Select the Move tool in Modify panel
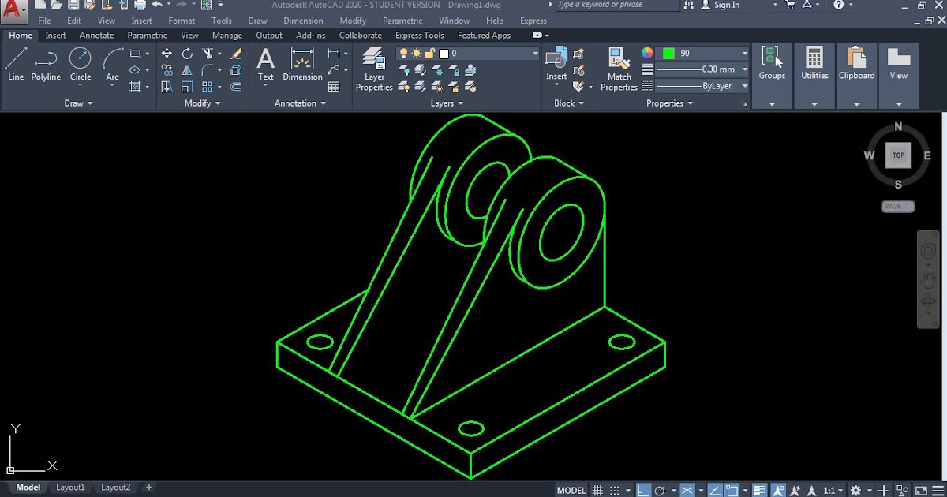The image size is (947, 497). click(167, 53)
